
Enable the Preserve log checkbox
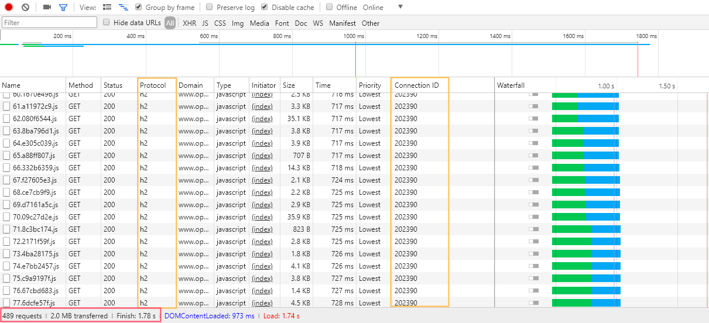[210, 8]
